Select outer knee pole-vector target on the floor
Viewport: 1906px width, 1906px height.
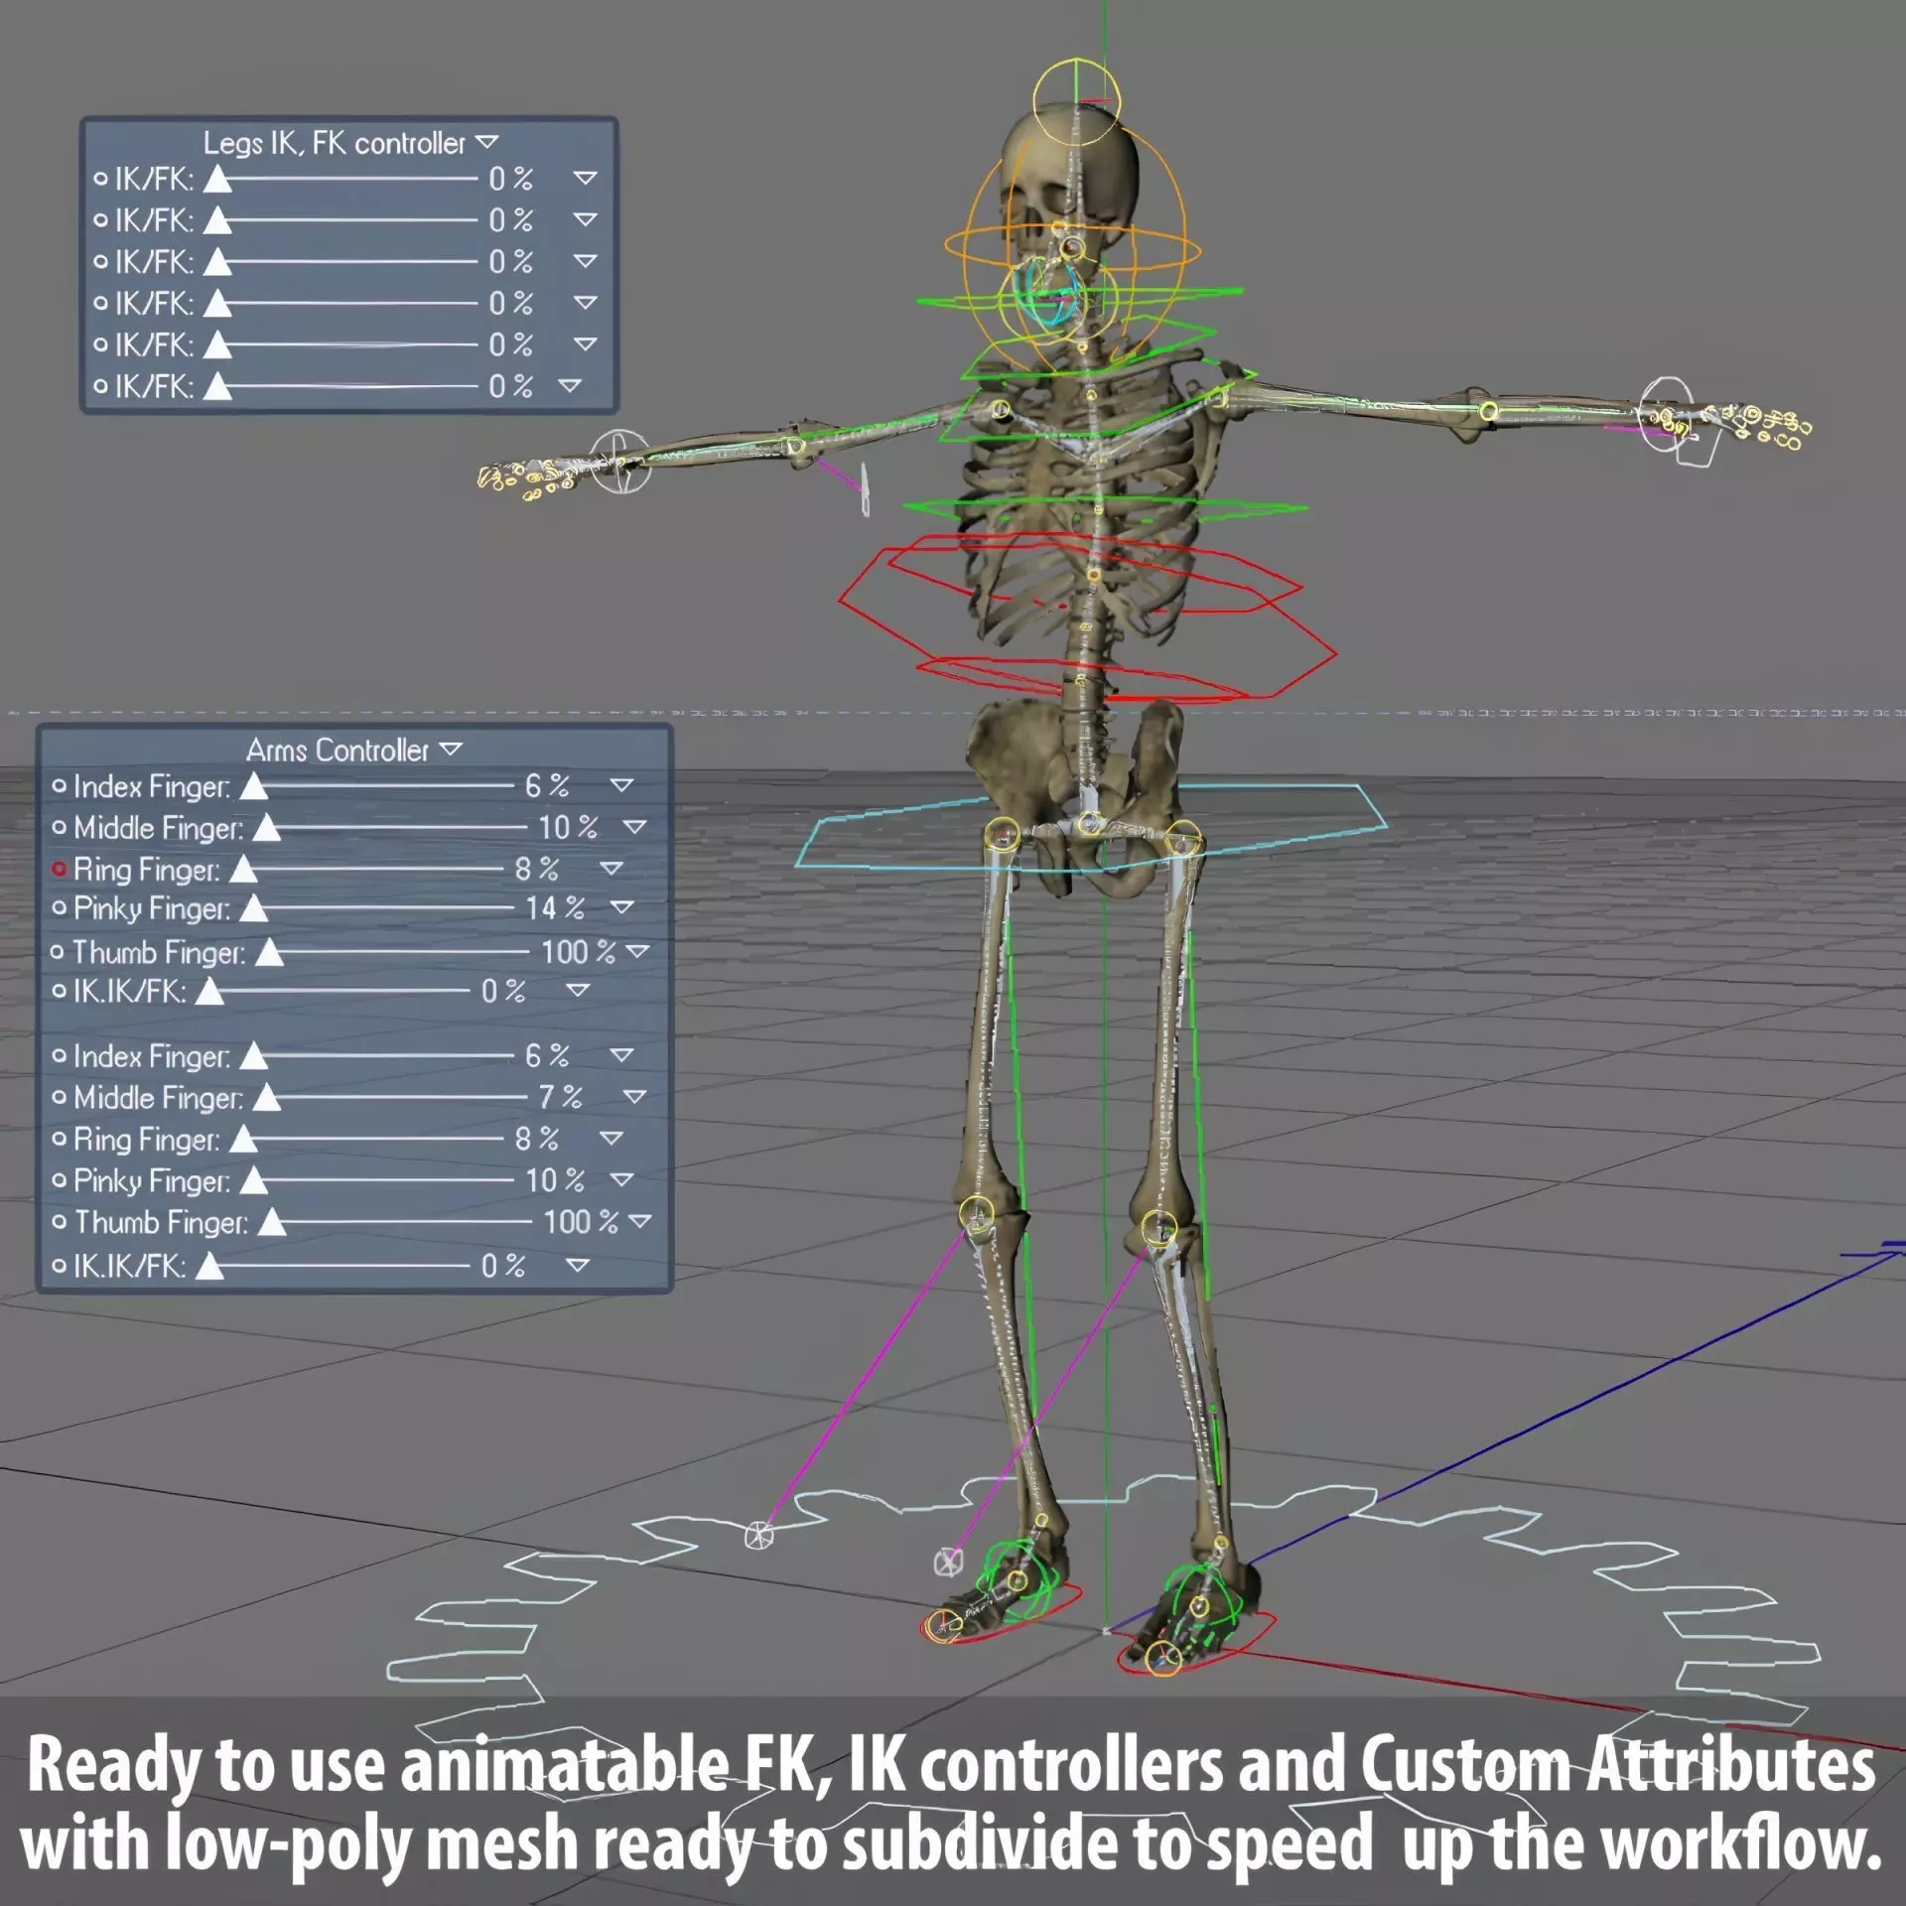click(x=757, y=1536)
